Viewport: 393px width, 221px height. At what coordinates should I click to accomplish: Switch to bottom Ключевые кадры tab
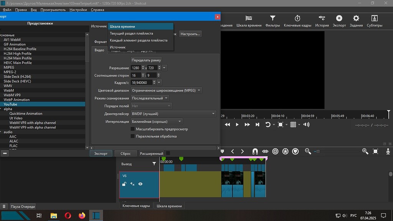coord(136,206)
